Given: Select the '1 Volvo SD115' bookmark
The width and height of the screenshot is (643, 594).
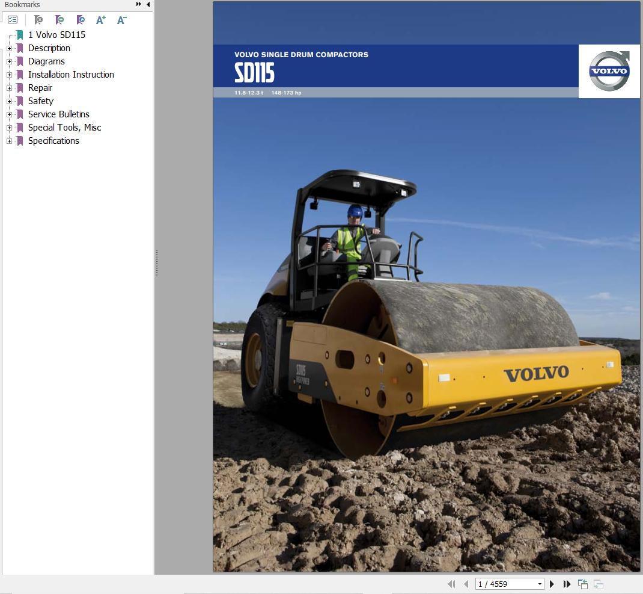Looking at the screenshot, I should (x=56, y=35).
